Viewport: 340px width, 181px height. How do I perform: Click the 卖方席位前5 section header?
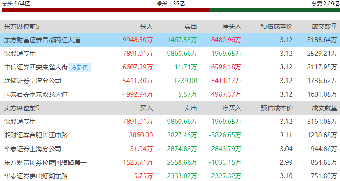[x=22, y=108]
